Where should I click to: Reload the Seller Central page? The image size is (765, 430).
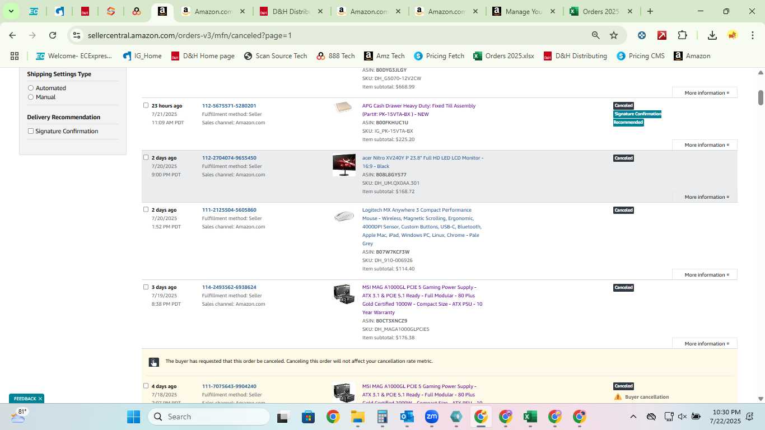point(53,35)
